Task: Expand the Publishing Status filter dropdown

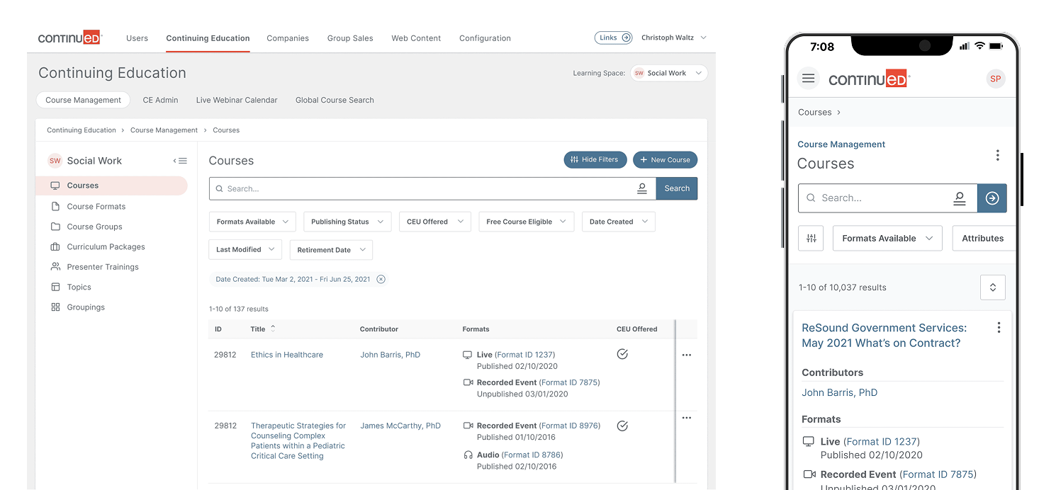Action: tap(347, 222)
